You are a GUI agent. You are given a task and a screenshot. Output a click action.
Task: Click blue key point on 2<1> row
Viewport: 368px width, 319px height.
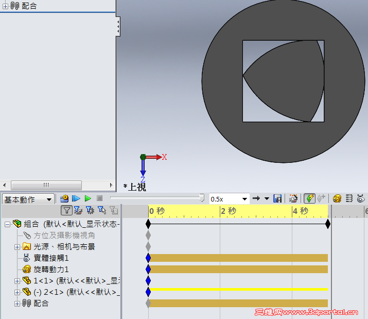point(148,292)
